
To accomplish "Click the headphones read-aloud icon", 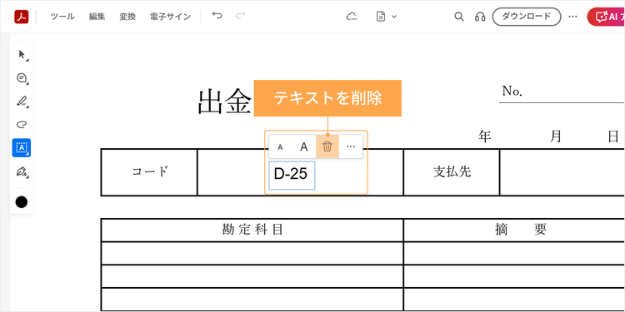I will (x=480, y=17).
